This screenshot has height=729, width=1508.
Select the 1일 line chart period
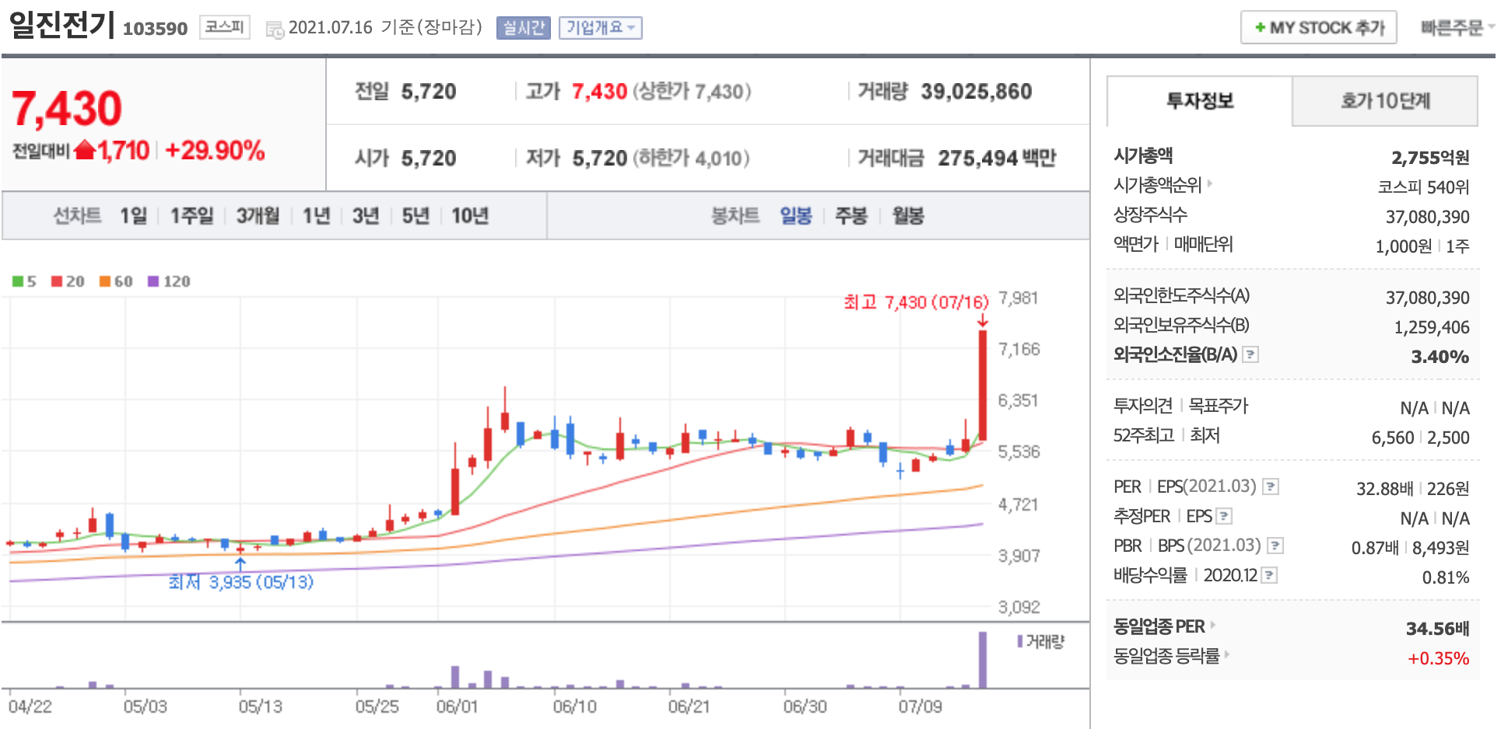133,216
